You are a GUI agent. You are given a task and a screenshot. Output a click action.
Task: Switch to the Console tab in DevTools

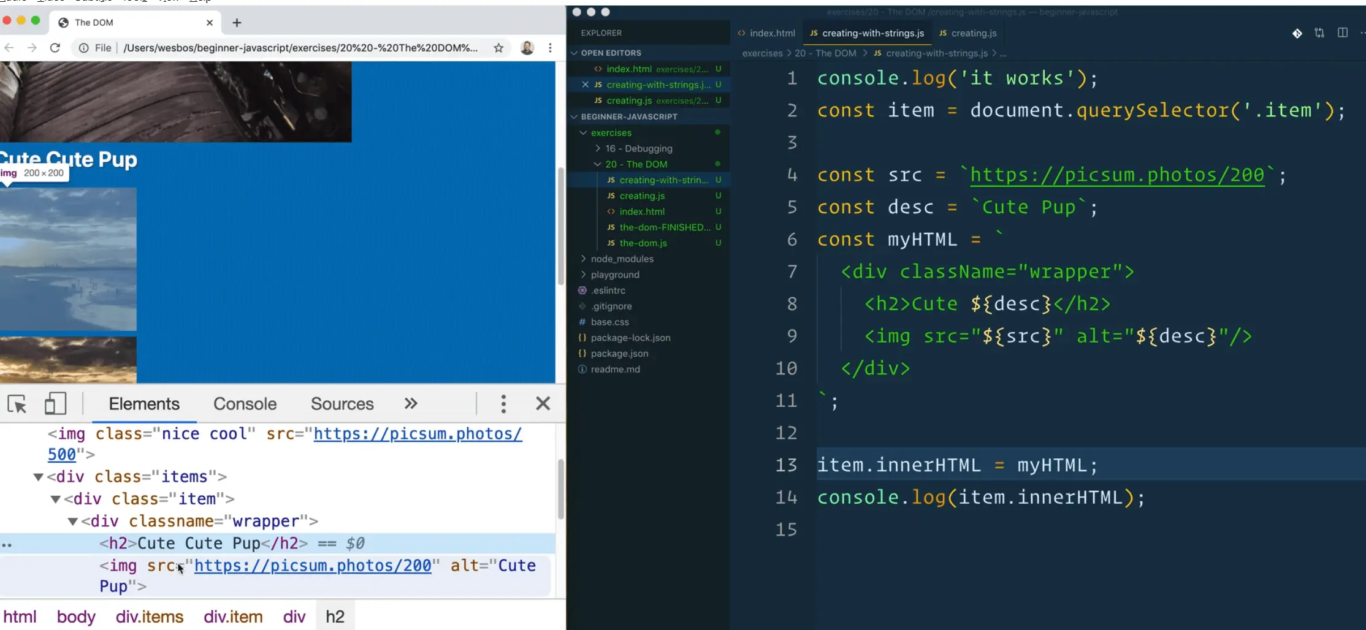pyautogui.click(x=245, y=404)
